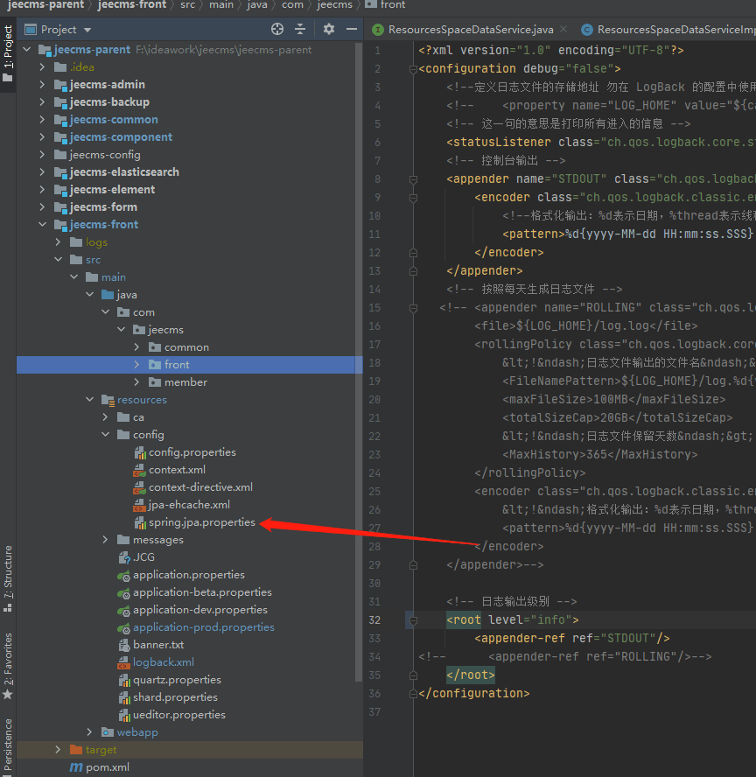The width and height of the screenshot is (756, 777).
Task: Expand the webapp folder
Action: (x=90, y=732)
